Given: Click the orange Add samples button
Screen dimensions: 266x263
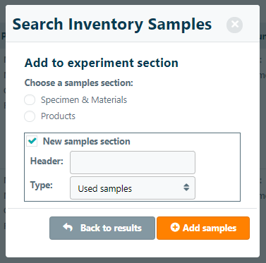Looking at the screenshot, I should [203, 228].
